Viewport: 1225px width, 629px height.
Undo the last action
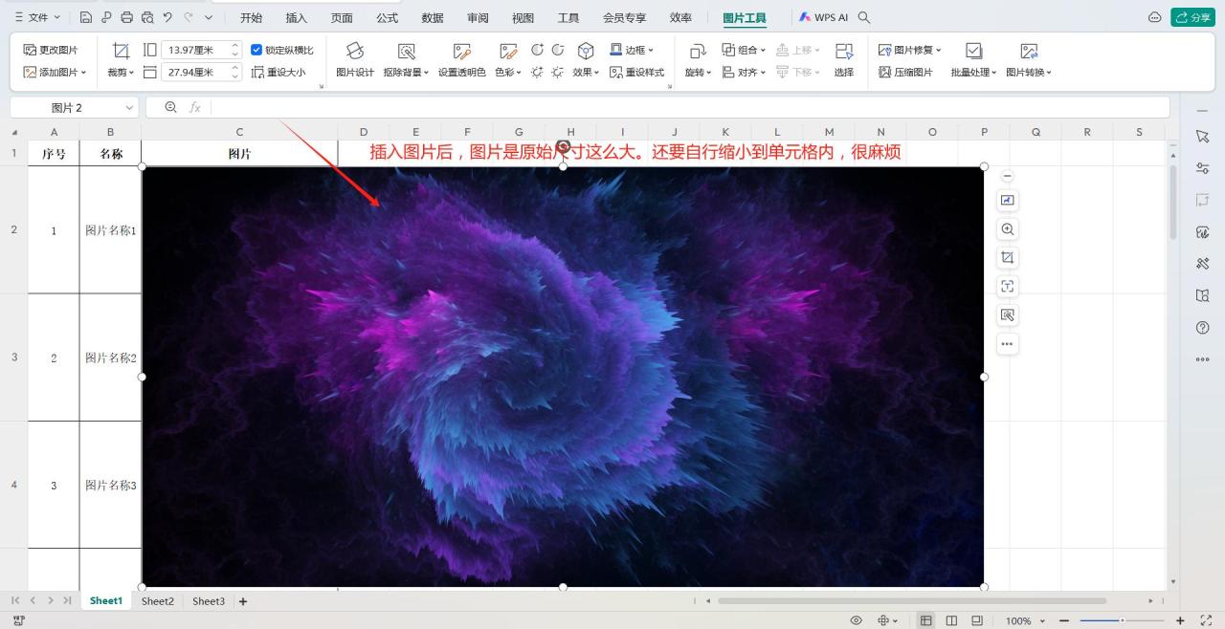coord(167,17)
